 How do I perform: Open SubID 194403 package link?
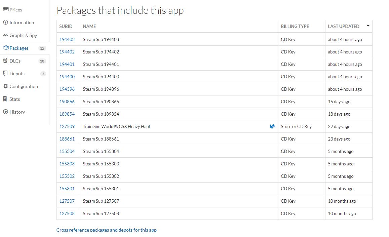[x=67, y=39]
